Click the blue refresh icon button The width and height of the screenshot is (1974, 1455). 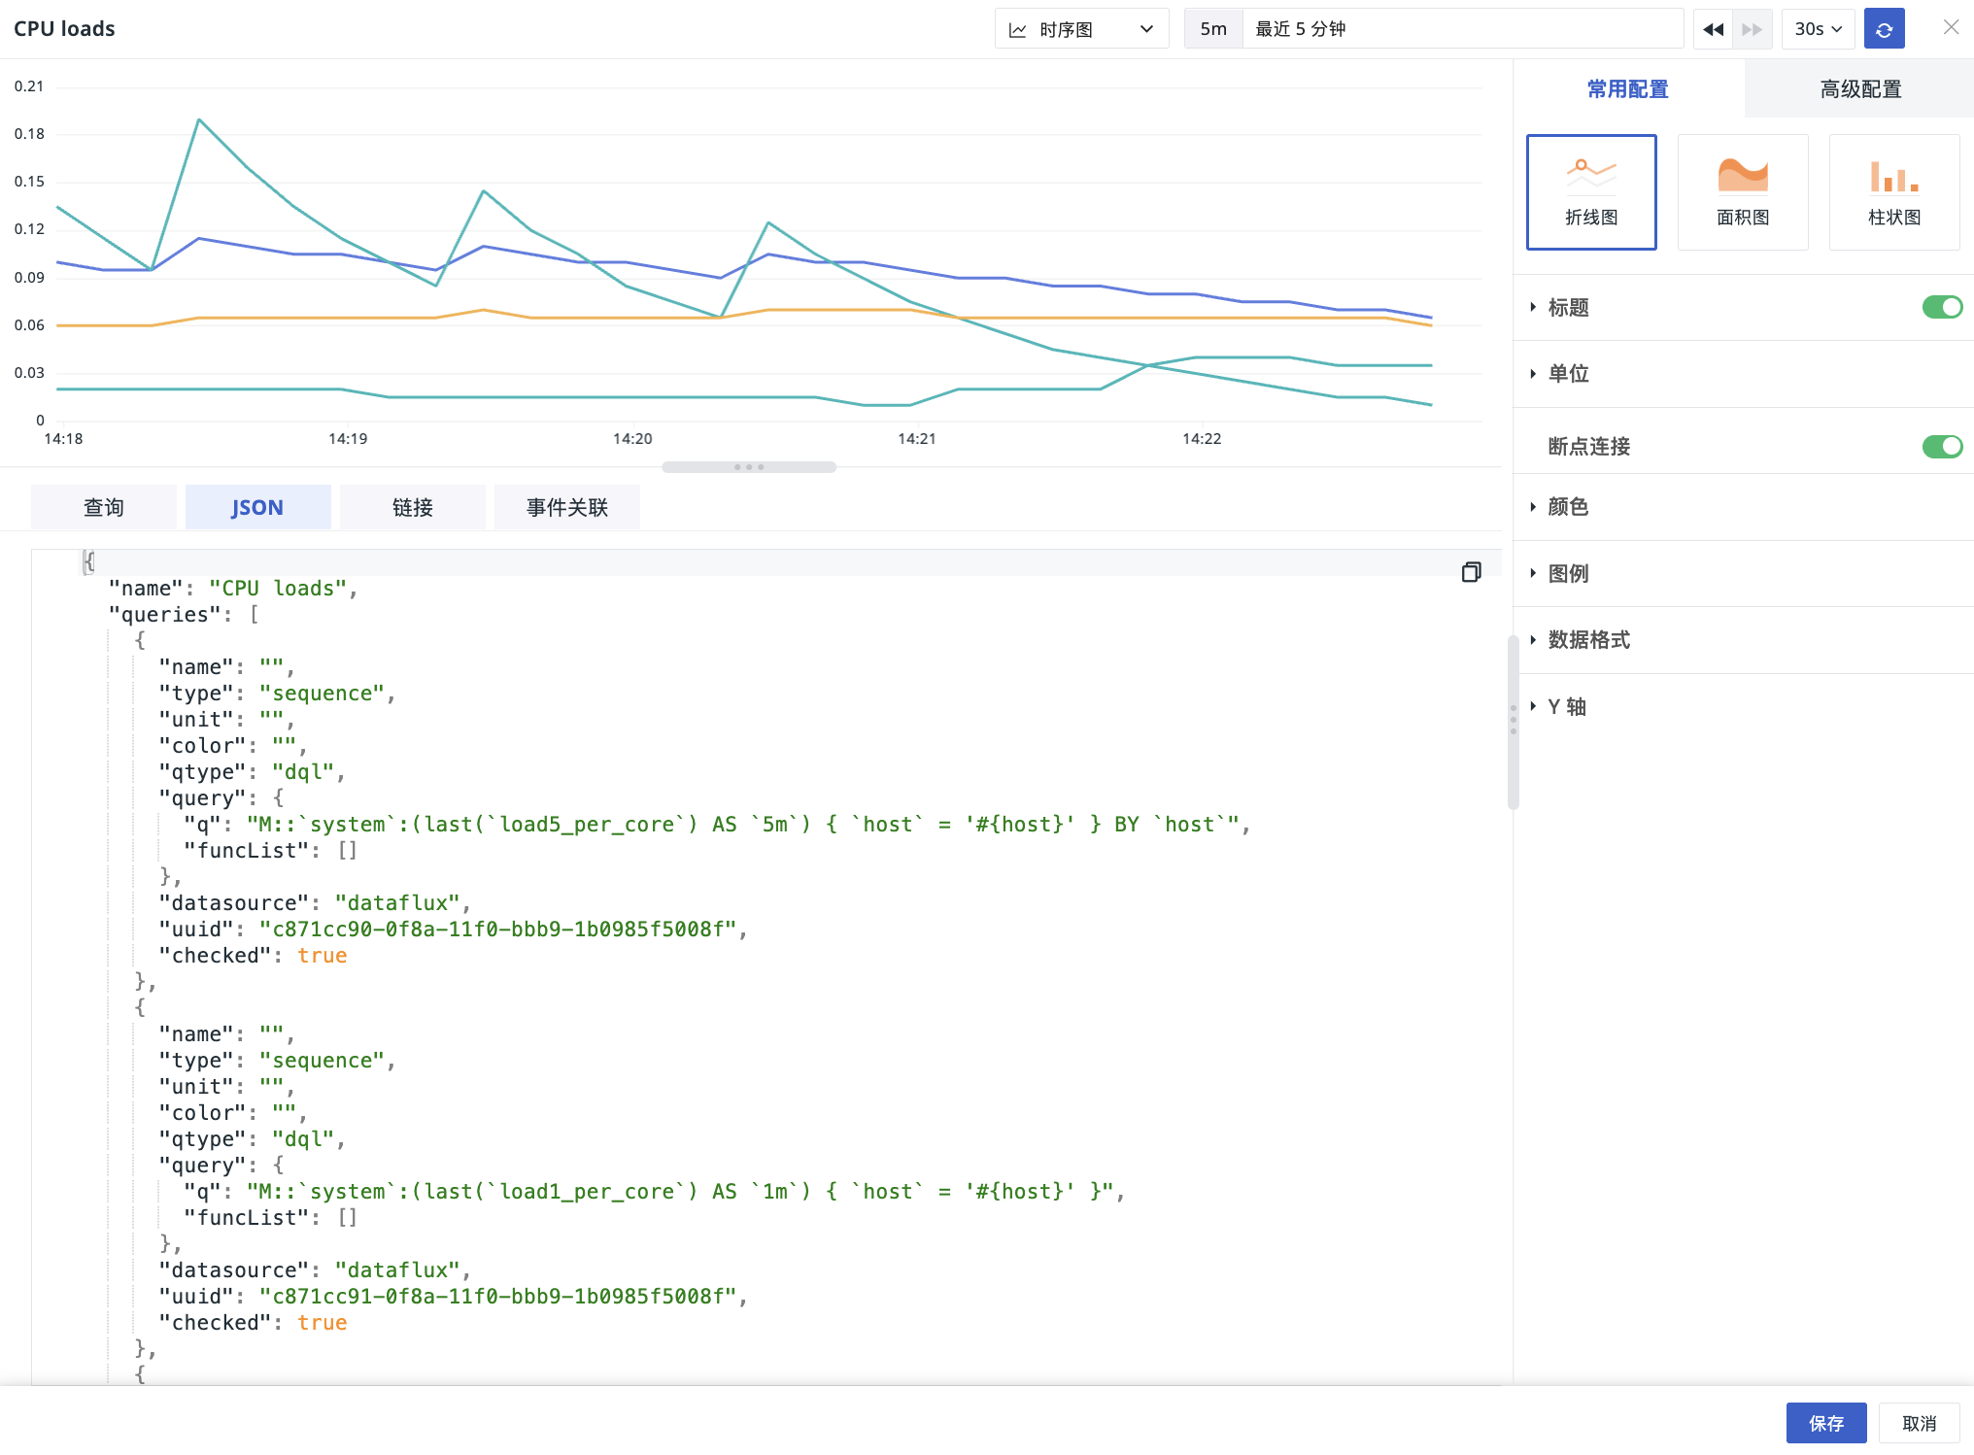click(x=1884, y=29)
